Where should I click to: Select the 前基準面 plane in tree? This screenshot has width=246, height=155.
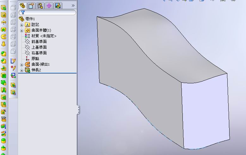tap(39, 41)
